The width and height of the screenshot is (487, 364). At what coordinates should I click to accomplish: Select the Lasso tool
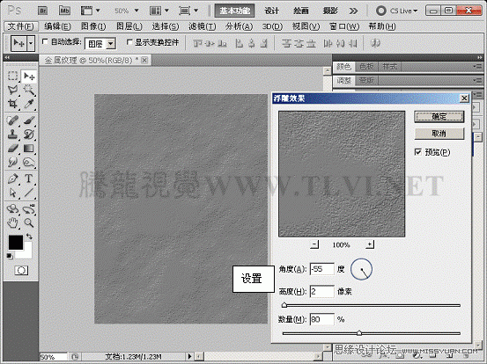coord(12,91)
